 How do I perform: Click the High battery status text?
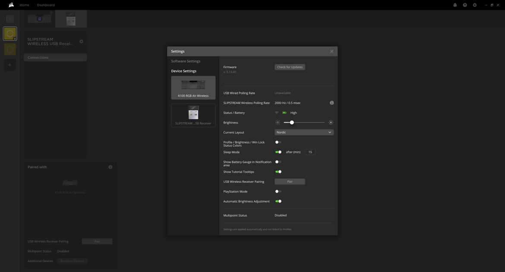(294, 113)
